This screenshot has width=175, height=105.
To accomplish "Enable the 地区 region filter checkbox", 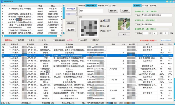I will point(136,15).
